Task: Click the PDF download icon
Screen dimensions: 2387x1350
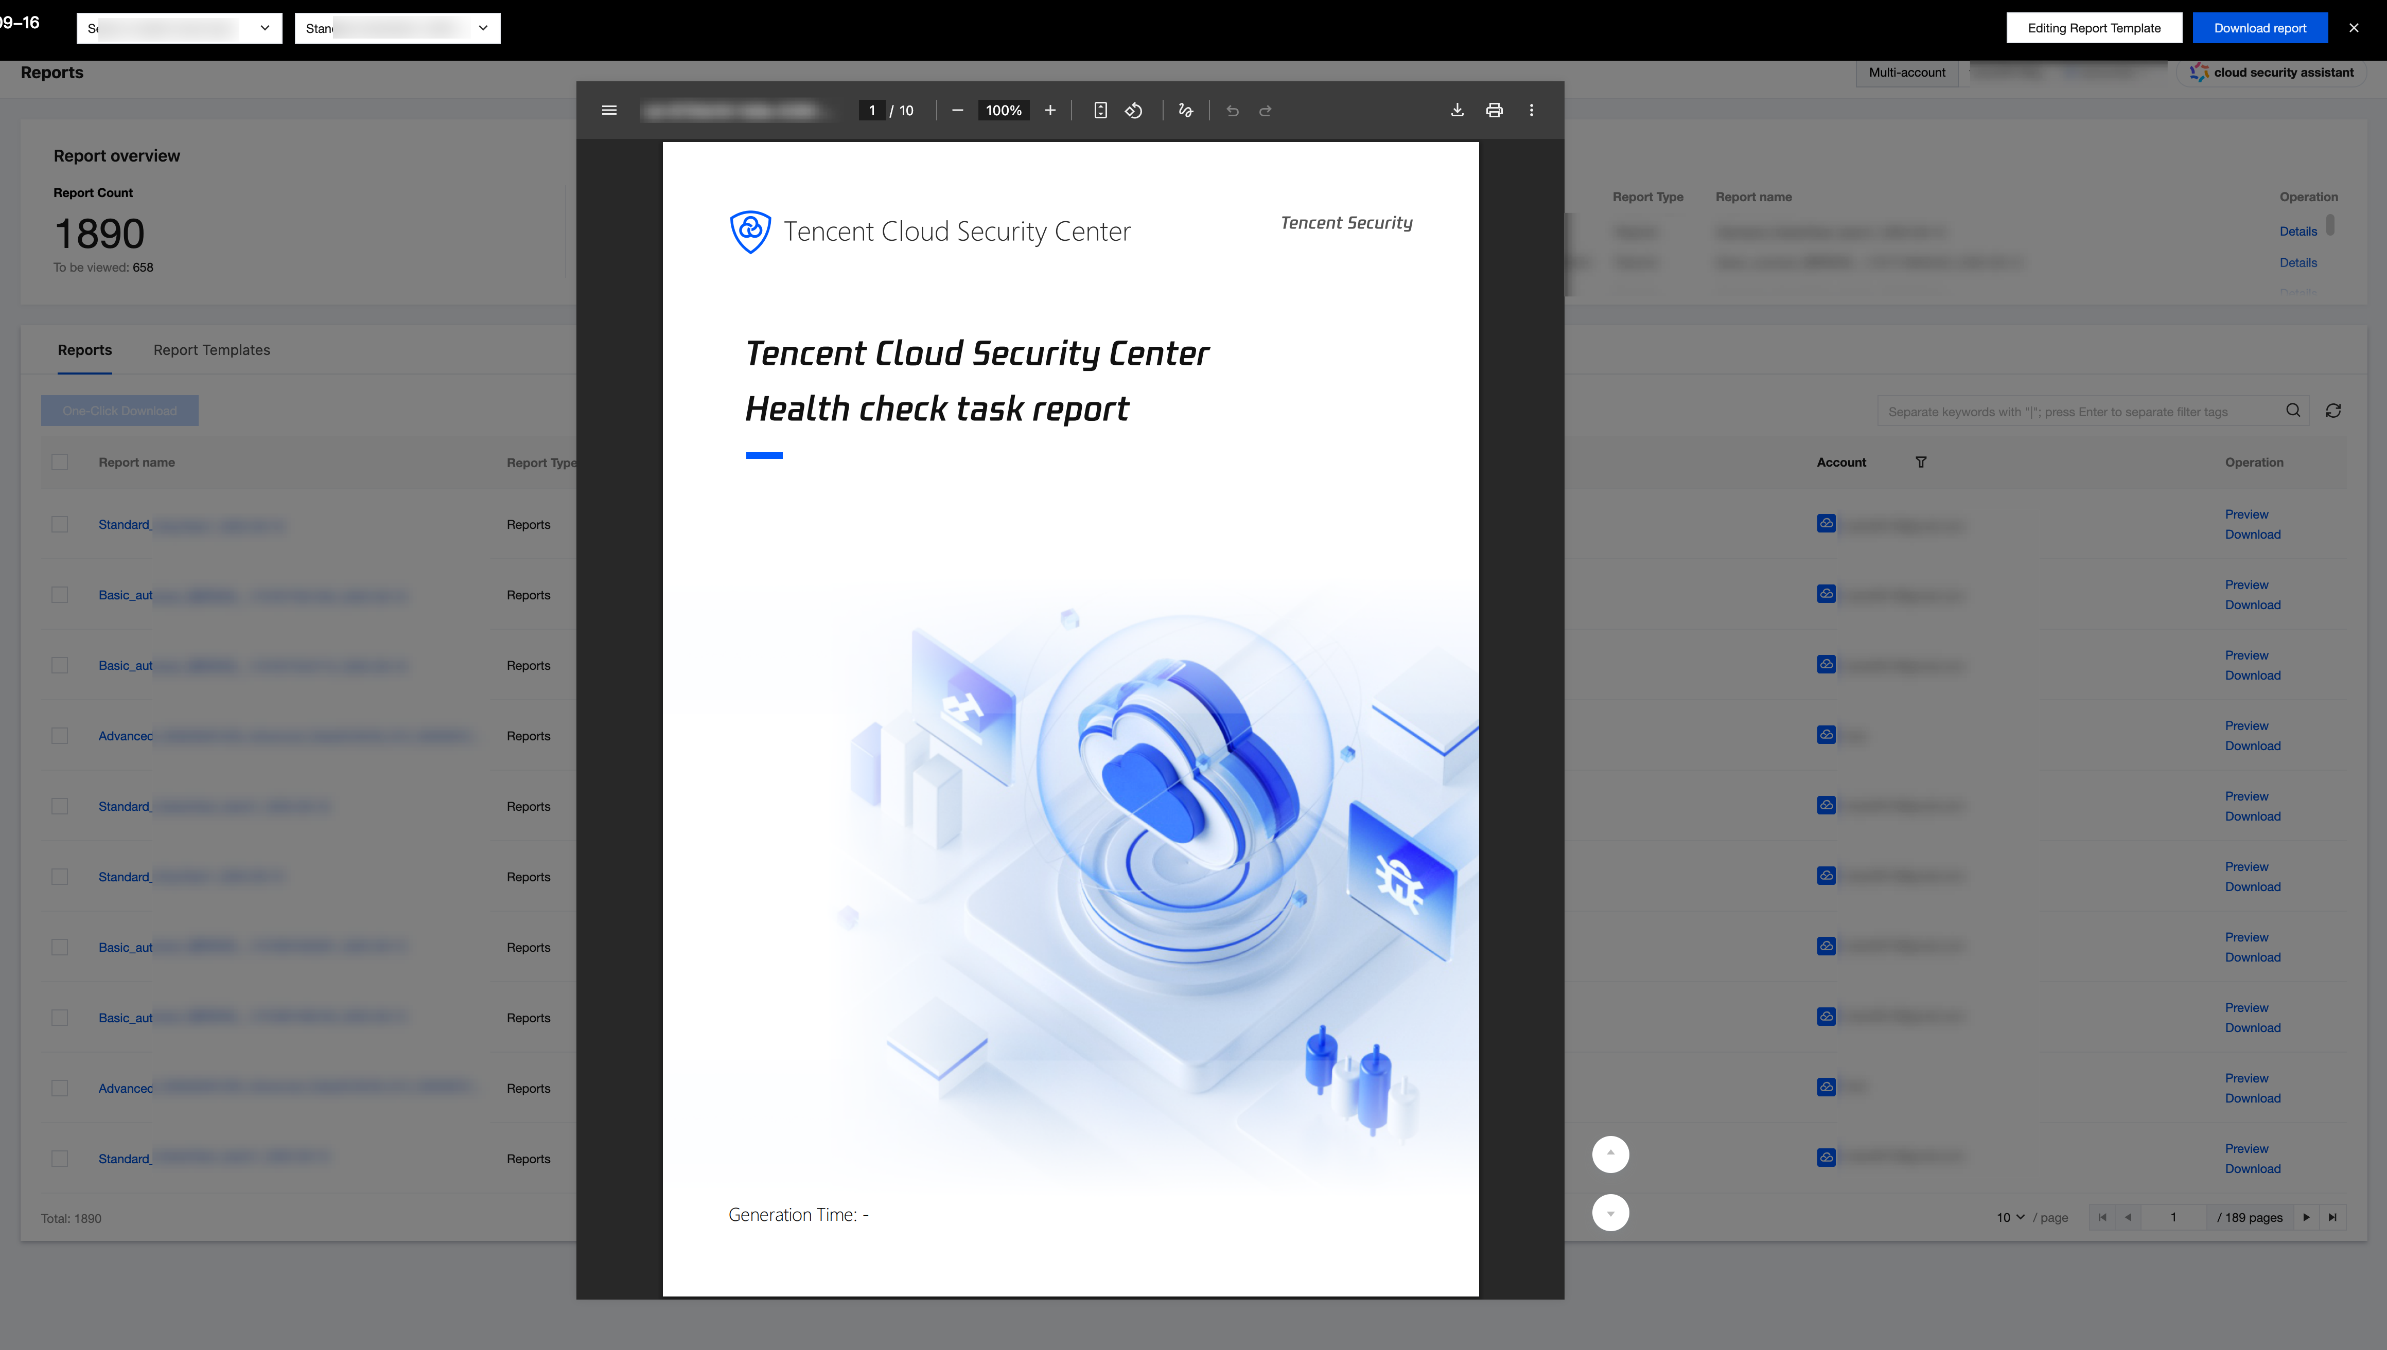Action: pyautogui.click(x=1457, y=110)
